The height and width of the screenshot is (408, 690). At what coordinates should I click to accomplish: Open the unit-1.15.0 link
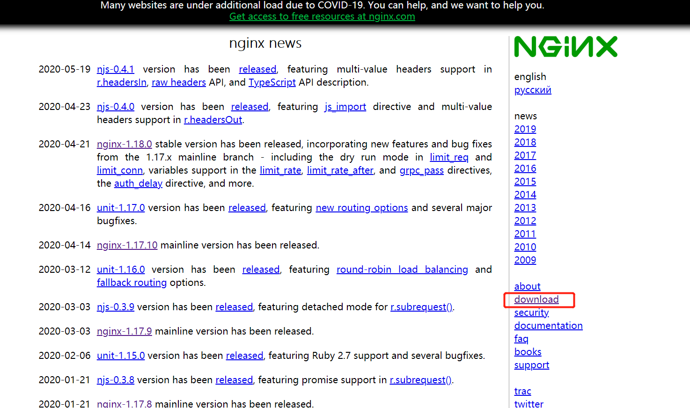coord(121,356)
